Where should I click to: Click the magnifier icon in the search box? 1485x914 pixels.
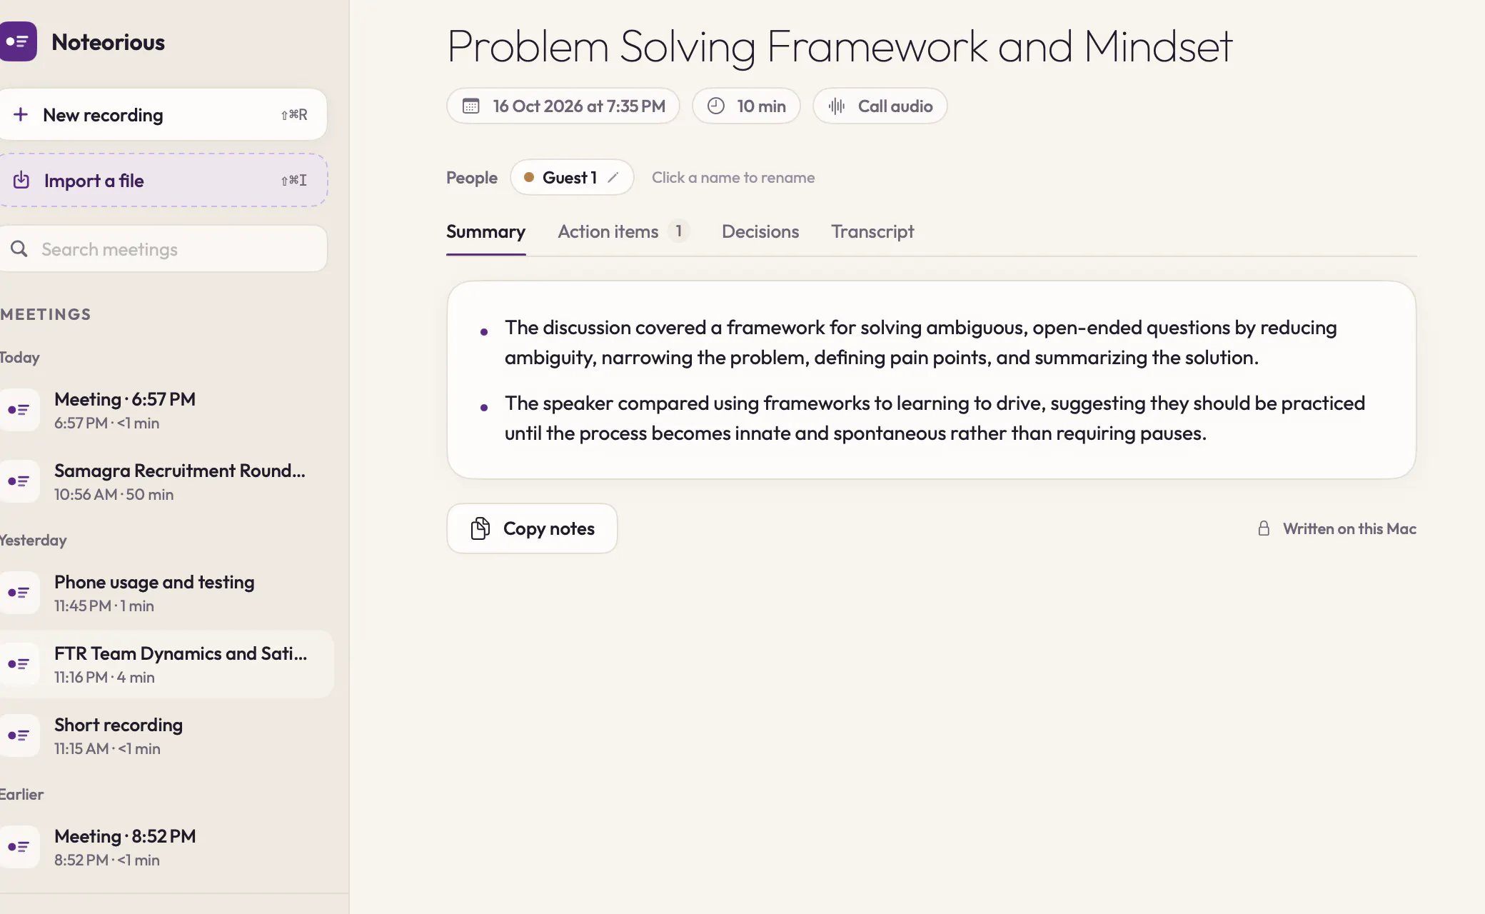[x=19, y=248]
